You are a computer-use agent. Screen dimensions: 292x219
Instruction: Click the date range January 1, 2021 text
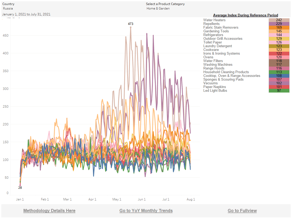pyautogui.click(x=26, y=14)
